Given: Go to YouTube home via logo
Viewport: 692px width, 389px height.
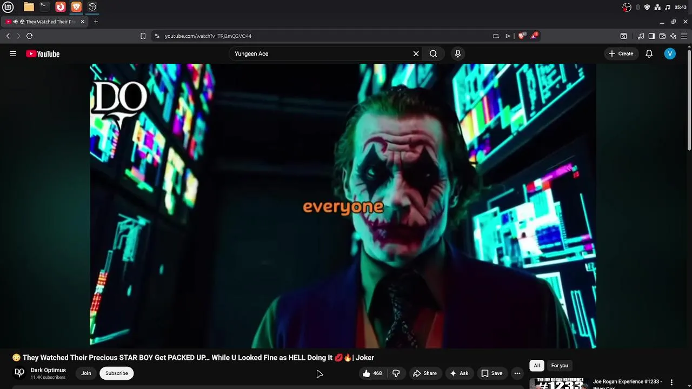Looking at the screenshot, I should [x=43, y=53].
